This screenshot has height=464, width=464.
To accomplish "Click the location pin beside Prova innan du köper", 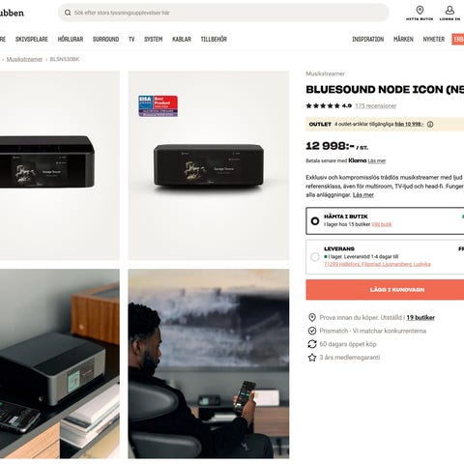I will point(312,317).
